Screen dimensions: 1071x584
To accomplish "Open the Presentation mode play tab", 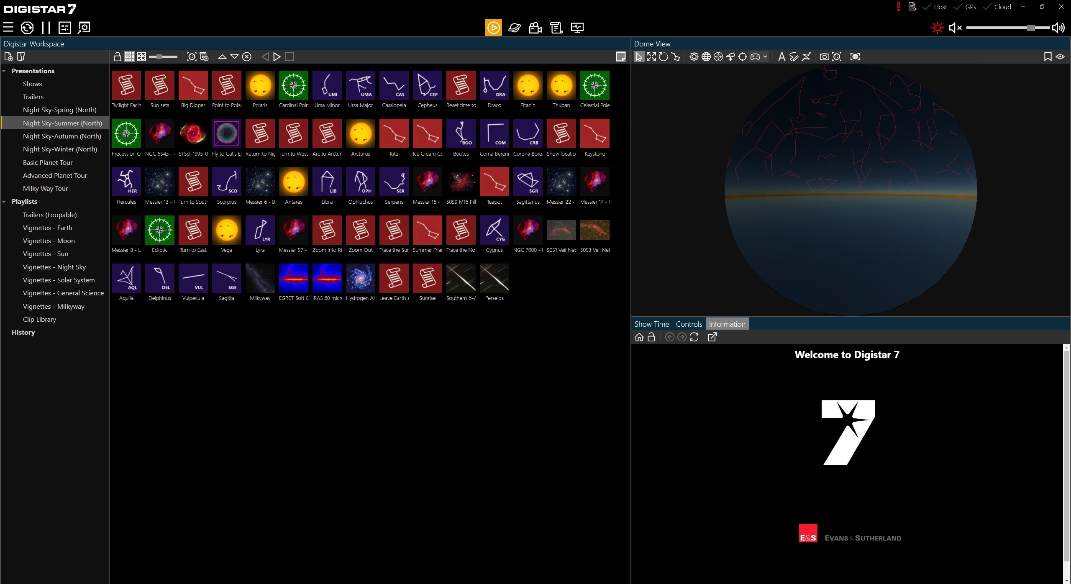I will tap(494, 28).
